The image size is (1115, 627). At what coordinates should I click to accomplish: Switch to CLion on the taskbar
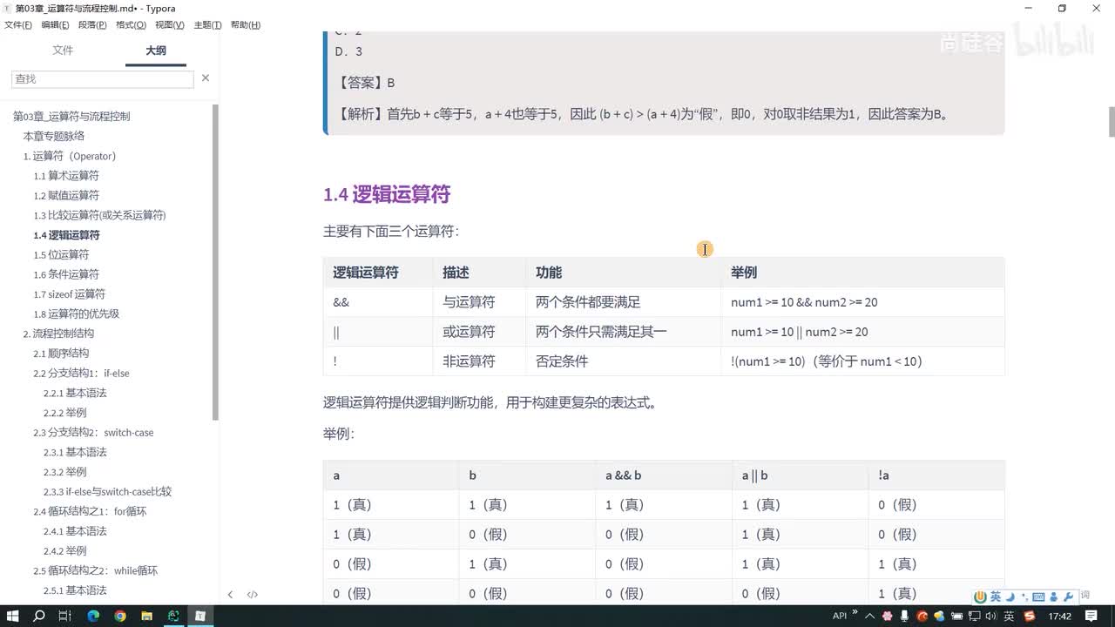(x=173, y=616)
